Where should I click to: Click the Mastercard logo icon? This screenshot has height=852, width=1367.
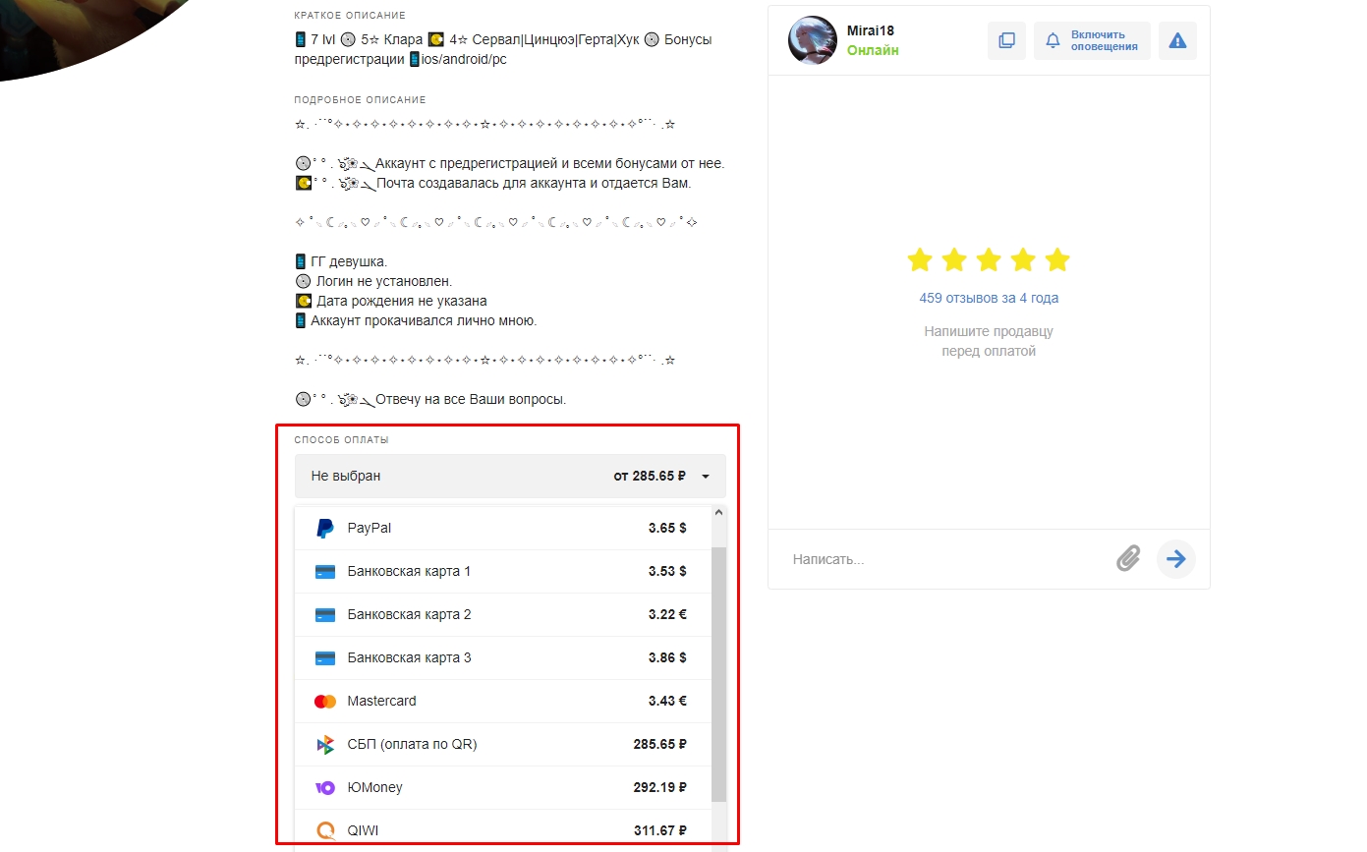coord(325,702)
